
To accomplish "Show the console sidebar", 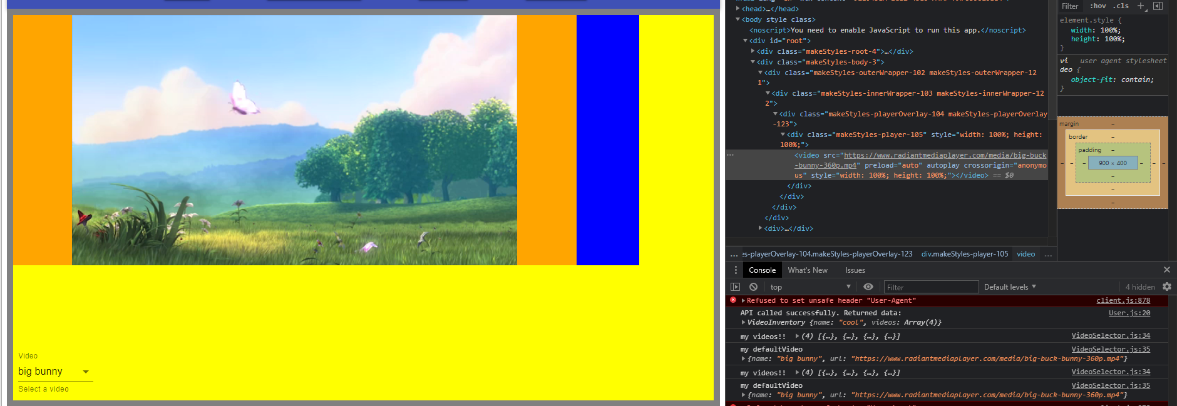I will (736, 287).
